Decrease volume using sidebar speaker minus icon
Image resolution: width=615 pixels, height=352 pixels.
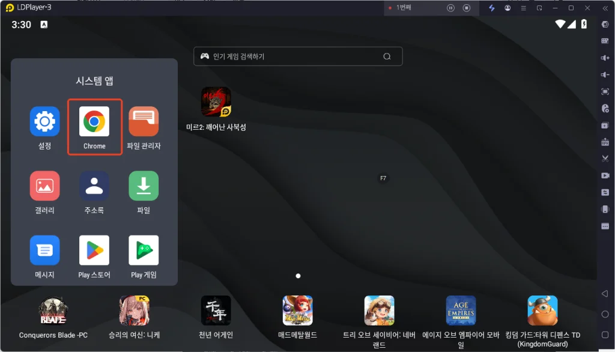click(x=605, y=74)
